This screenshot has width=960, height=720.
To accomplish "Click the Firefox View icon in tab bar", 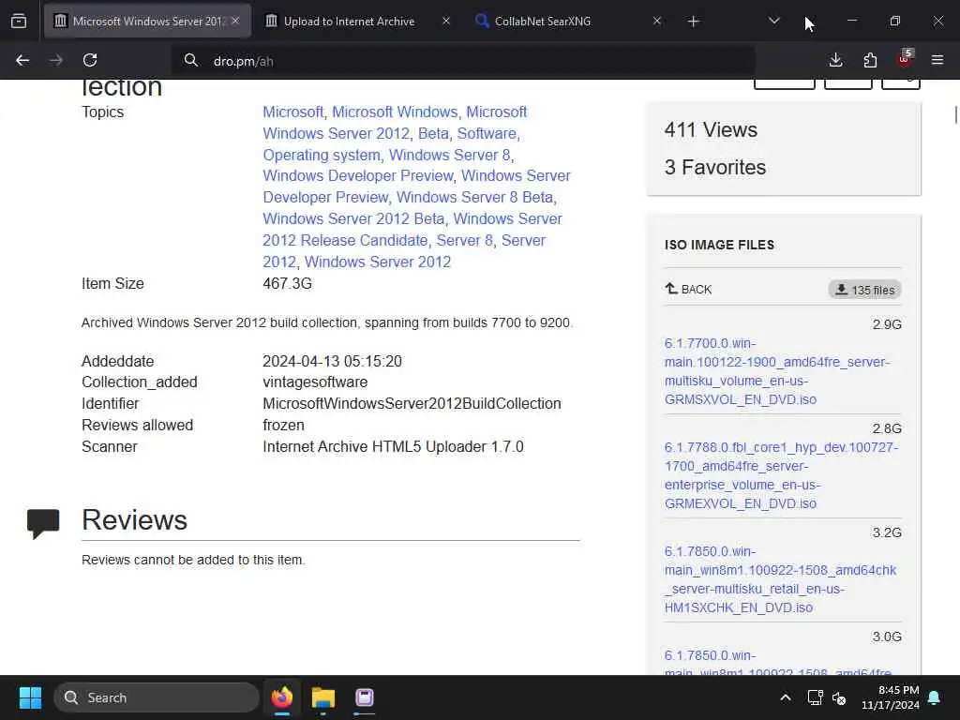I will [19, 21].
